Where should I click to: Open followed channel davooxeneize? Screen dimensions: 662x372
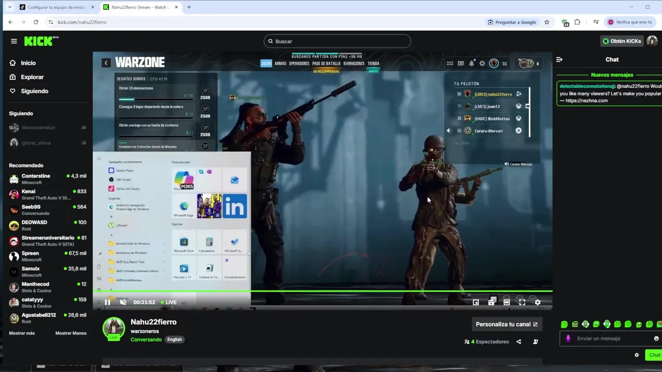(47, 128)
